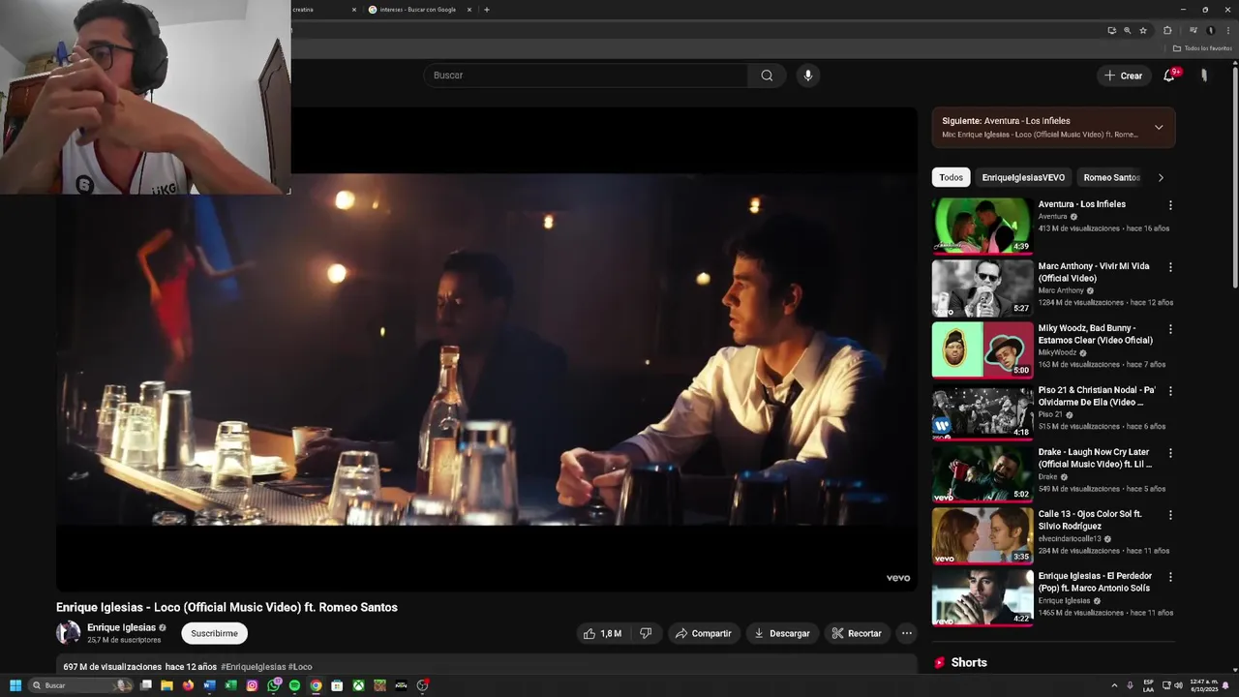Open Calle 13 Ojos Color Sol title
This screenshot has height=697, width=1239.
(x=1090, y=520)
